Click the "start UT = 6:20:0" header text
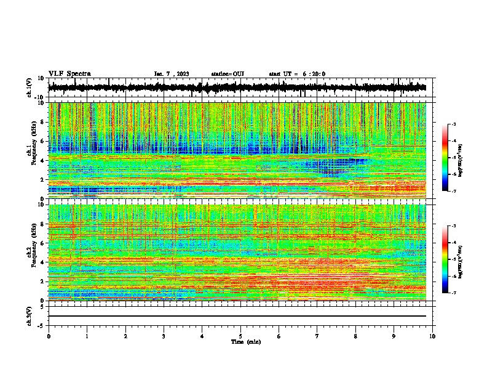This screenshot has width=487, height=377. 297,74
